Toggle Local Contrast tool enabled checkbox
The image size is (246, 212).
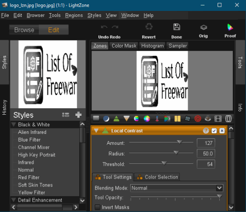[x=214, y=131]
